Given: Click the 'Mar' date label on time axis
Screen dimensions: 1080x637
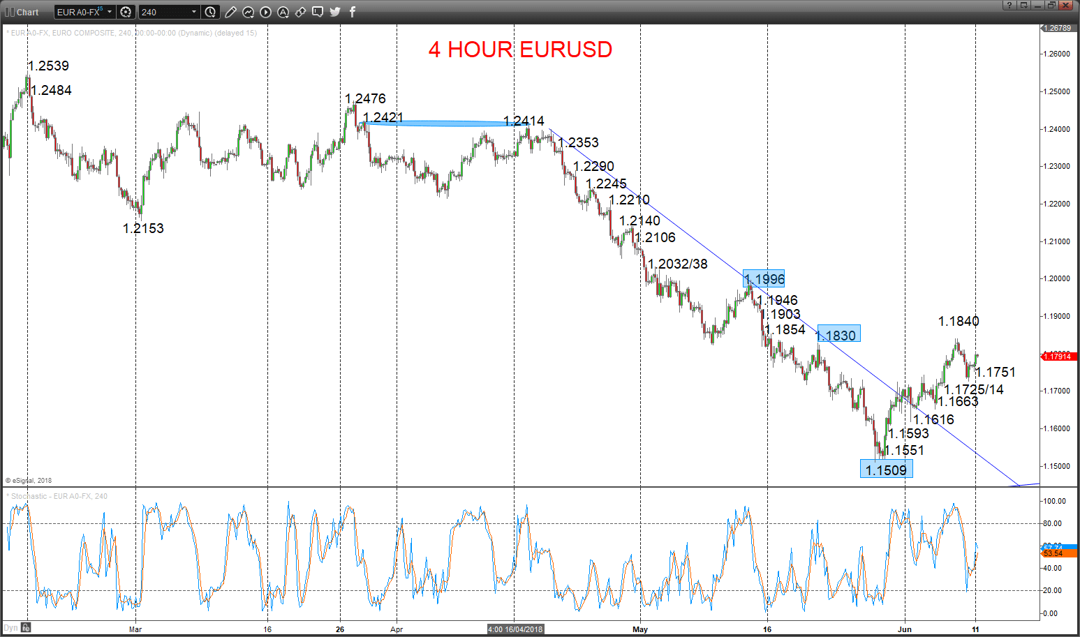Looking at the screenshot, I should 135,629.
